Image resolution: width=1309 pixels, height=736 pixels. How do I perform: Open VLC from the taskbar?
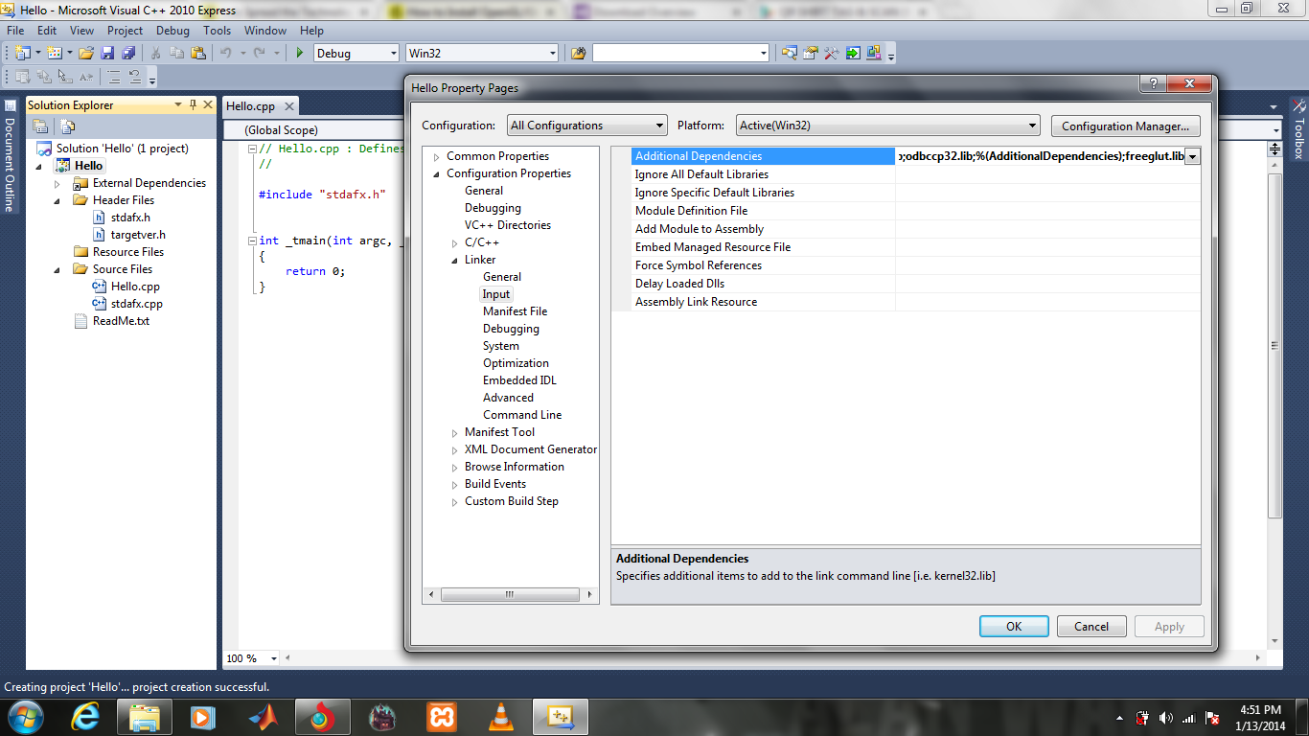point(502,716)
